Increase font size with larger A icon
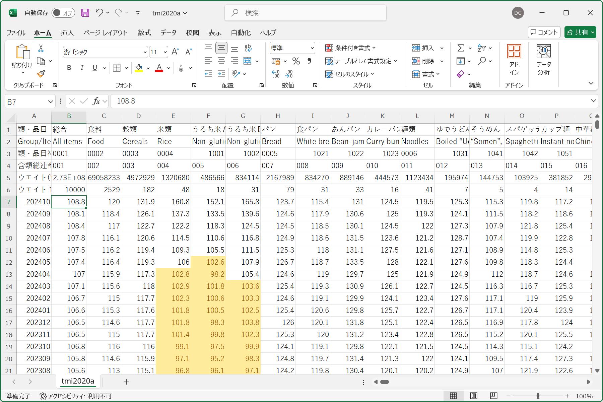603x402 pixels. [175, 52]
